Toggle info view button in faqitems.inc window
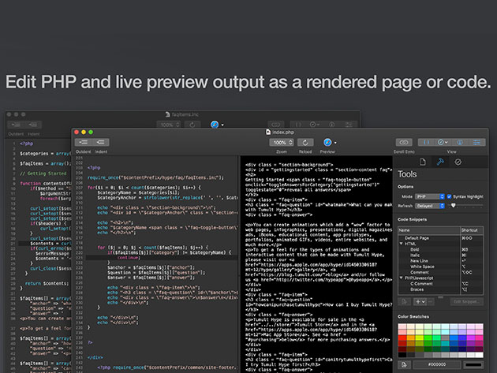 [x=331, y=125]
